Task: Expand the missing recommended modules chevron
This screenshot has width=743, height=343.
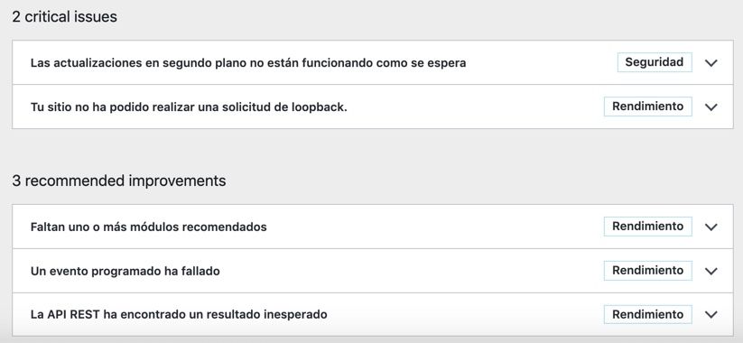Action: tap(710, 227)
